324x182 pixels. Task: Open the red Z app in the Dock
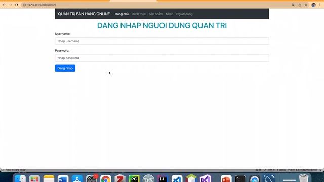120,178
